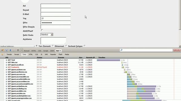Select the Tümü filter

(x=24, y=54)
